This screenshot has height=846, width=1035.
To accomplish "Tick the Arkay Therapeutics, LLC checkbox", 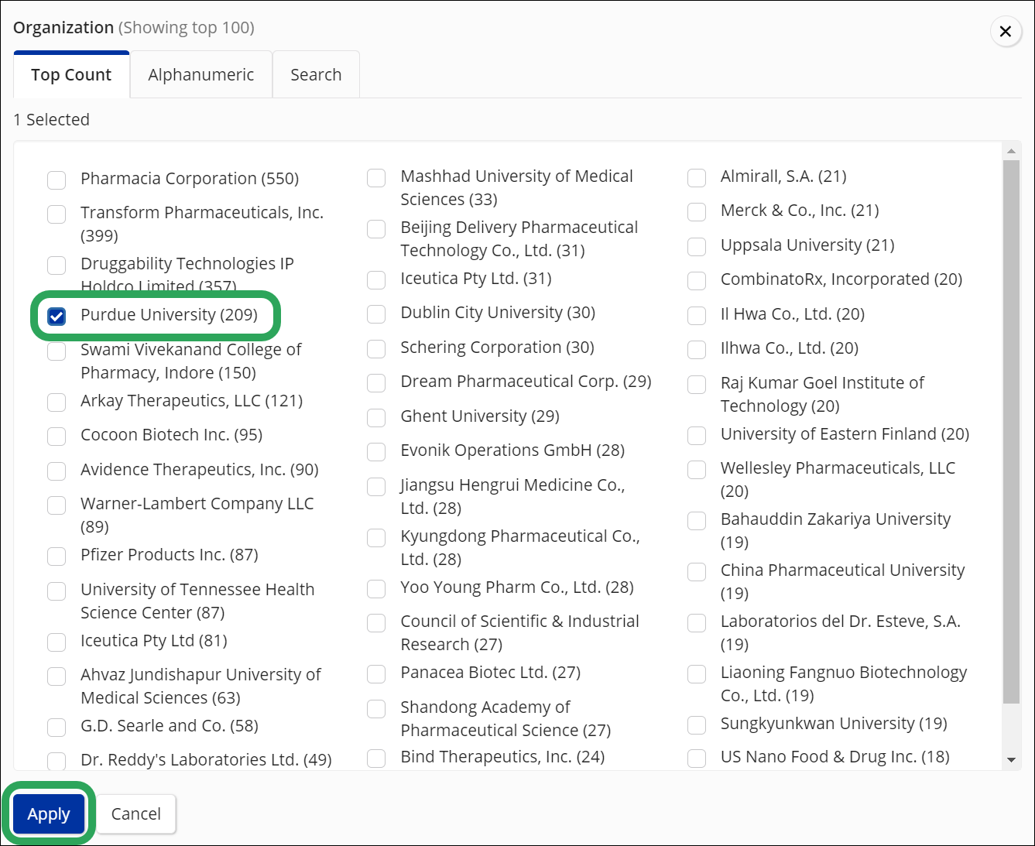I will coord(57,402).
